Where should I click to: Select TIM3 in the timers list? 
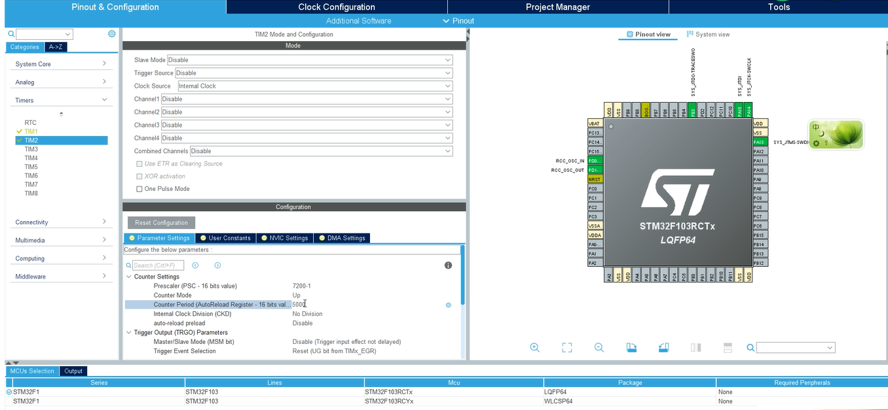pos(31,149)
